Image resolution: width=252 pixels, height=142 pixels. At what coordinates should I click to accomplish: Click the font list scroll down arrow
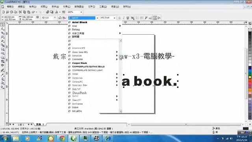[x=120, y=111]
